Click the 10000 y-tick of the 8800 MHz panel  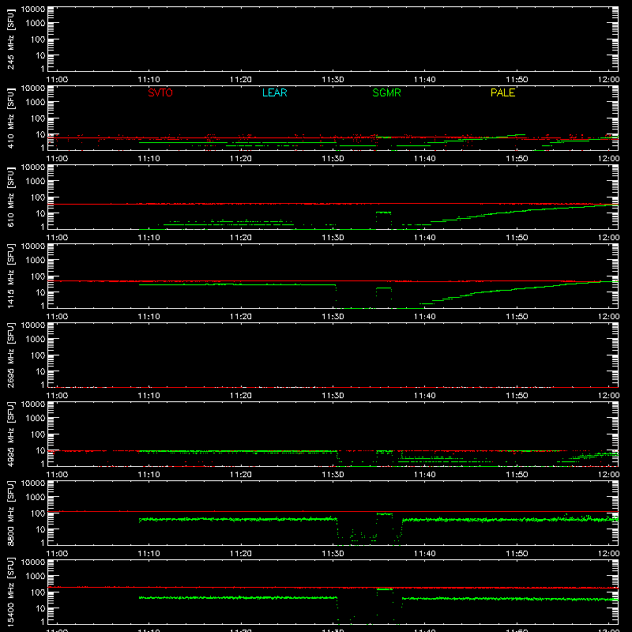[x=33, y=483]
